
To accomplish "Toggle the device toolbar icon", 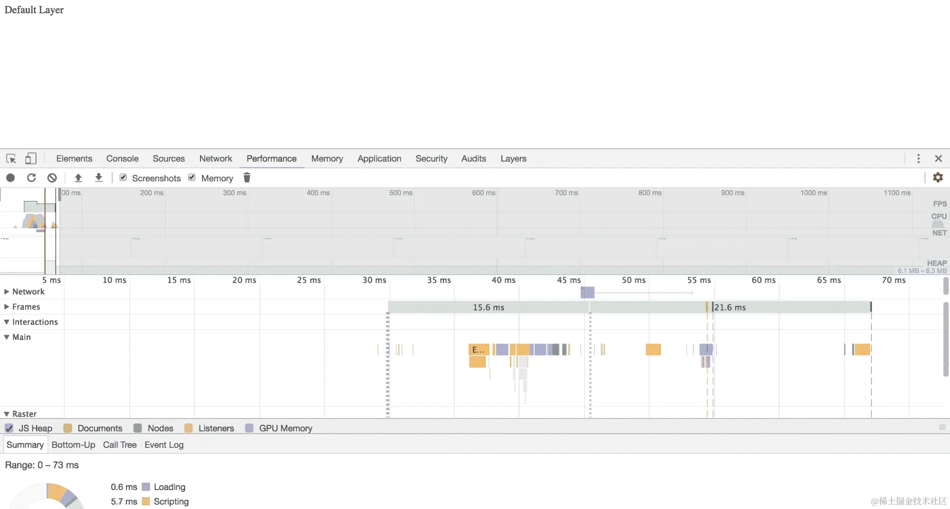I will 30,159.
